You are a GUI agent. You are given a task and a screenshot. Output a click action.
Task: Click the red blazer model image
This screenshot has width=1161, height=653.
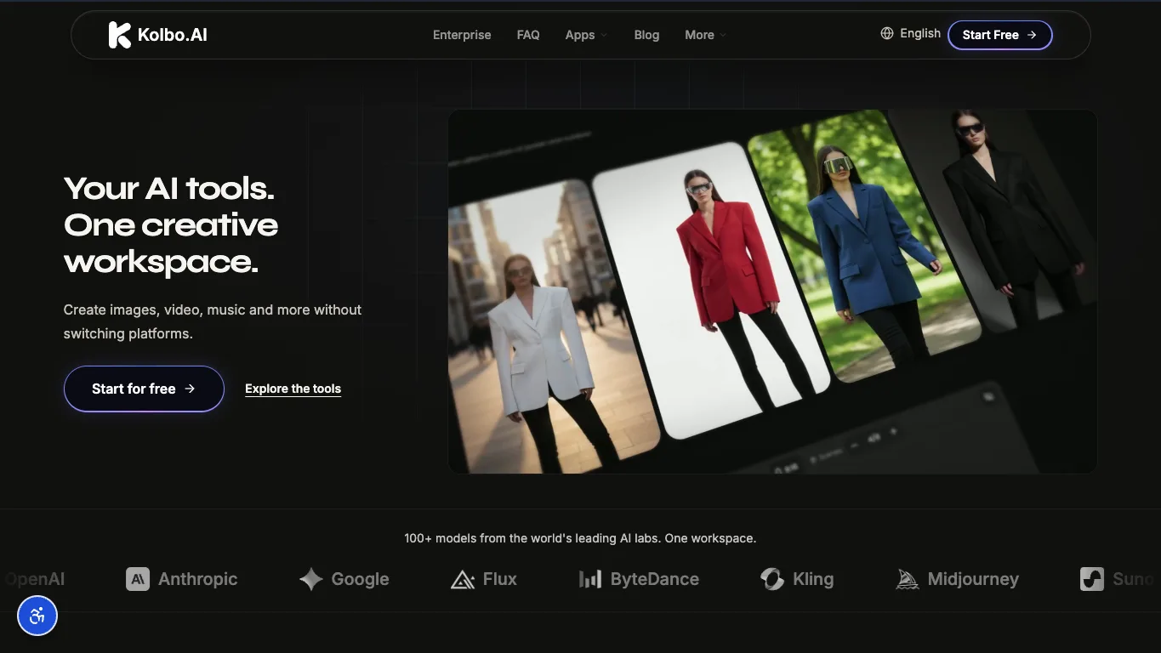(713, 289)
